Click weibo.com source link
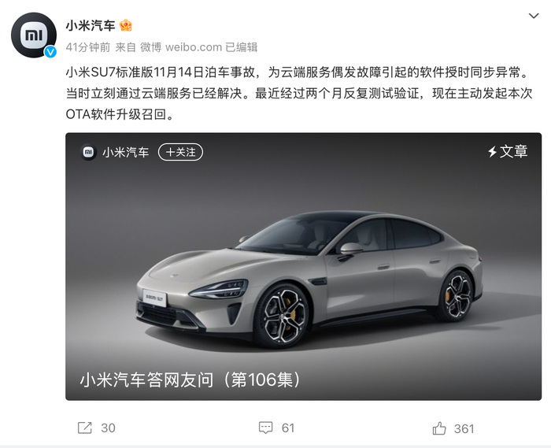The image size is (551, 448). [194, 47]
